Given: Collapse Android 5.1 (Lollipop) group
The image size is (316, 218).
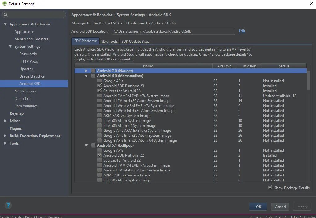Looking at the screenshot, I should (x=86, y=145).
